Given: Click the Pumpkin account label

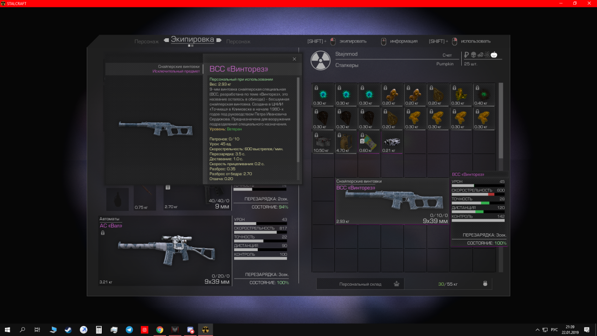Looking at the screenshot, I should (445, 64).
